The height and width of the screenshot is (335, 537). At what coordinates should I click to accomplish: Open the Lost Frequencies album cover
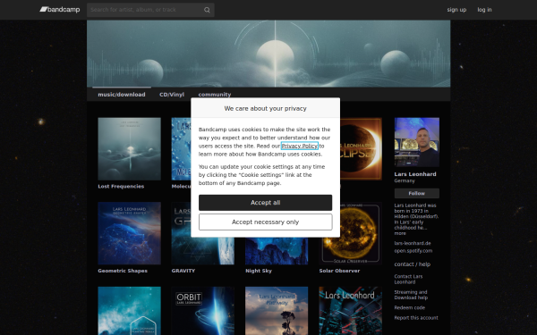point(129,149)
